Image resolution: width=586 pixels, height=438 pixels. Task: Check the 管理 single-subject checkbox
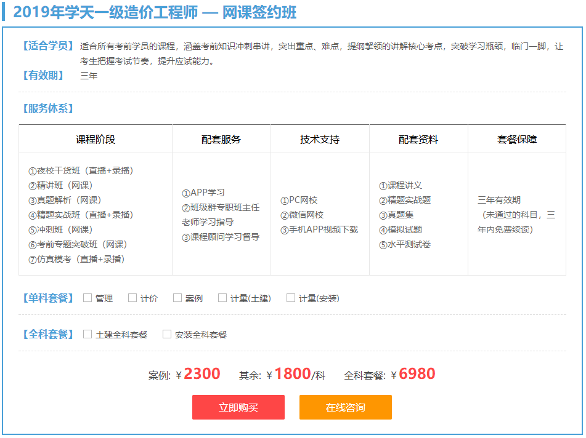click(87, 297)
